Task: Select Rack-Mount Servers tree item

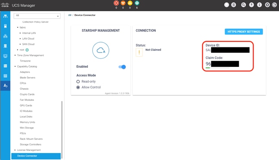Action: (31, 139)
